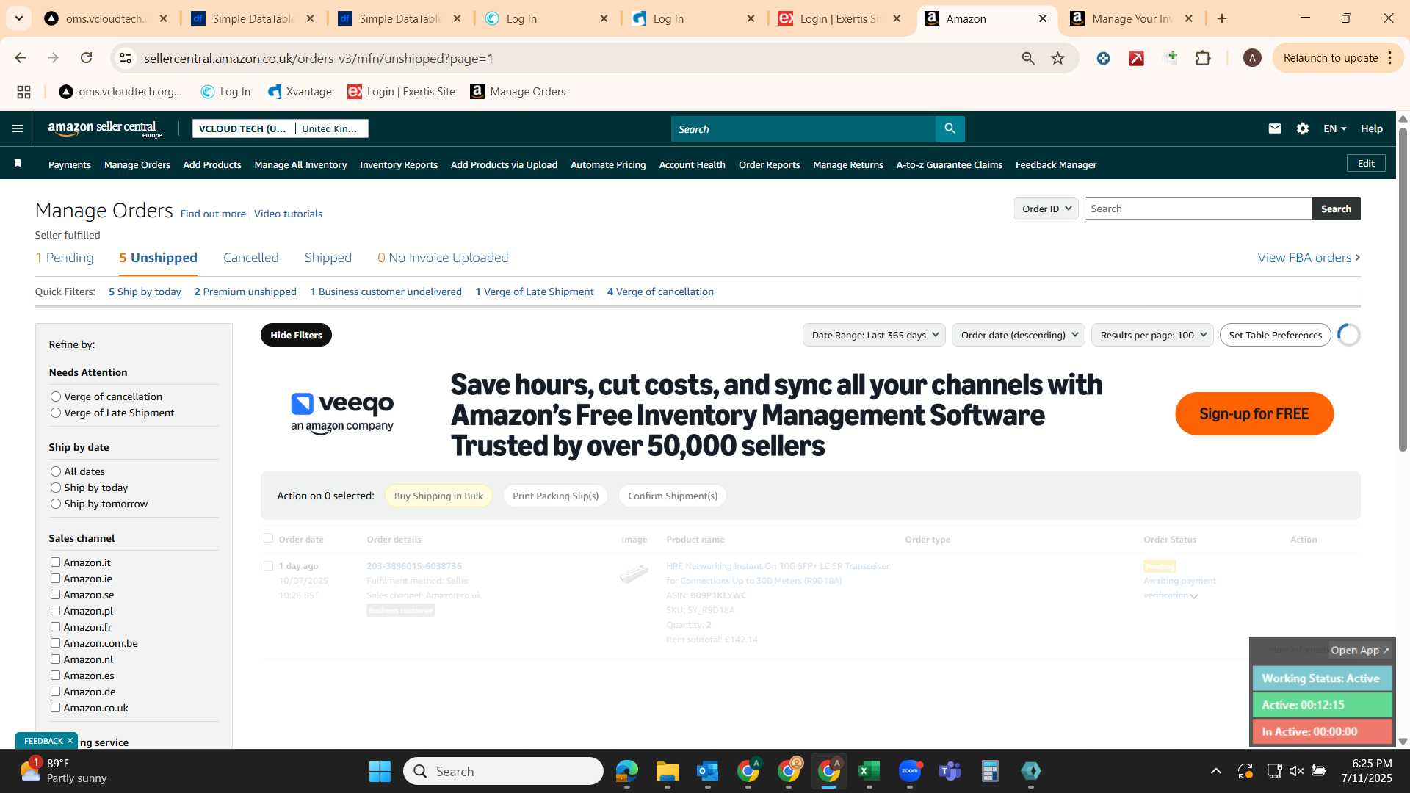Open Calculator from the taskbar

pos(990,771)
